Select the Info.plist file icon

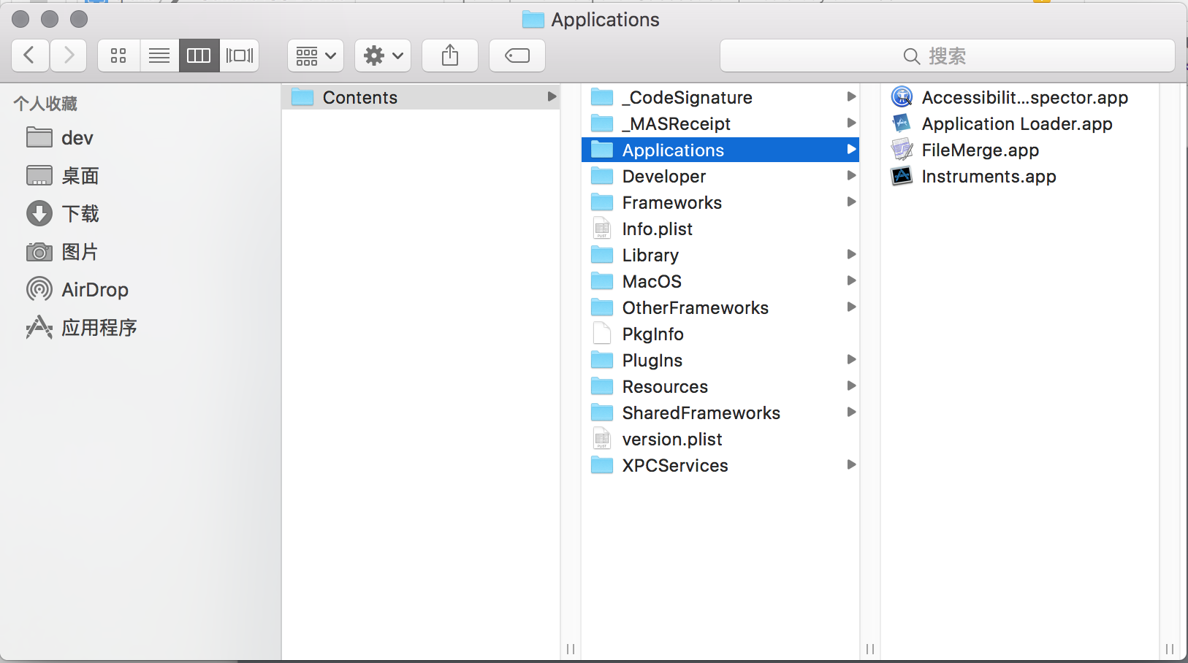click(x=602, y=229)
